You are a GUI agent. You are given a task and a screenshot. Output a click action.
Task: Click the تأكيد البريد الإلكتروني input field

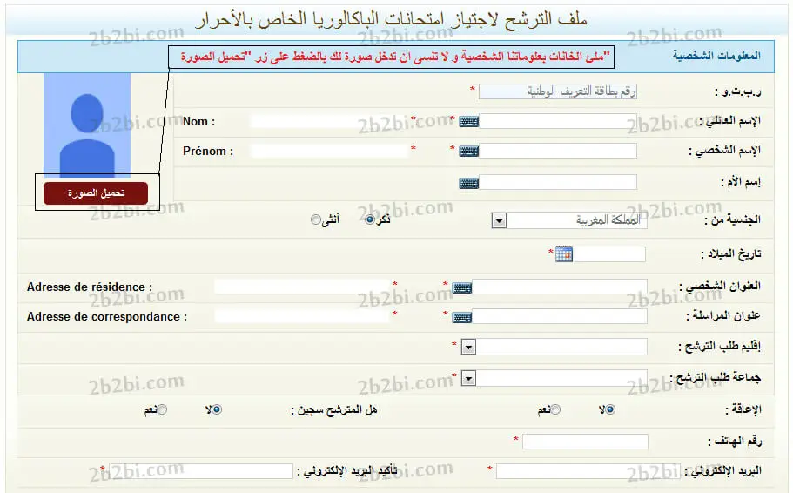tap(201, 471)
